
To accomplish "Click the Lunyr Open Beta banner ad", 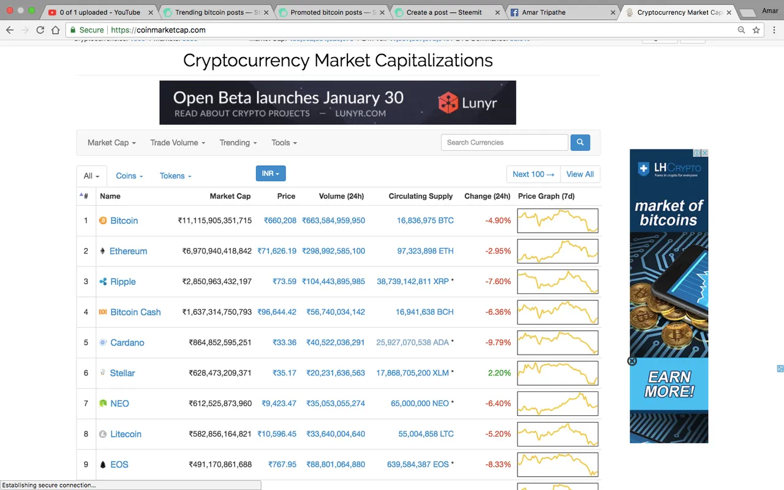I will [x=337, y=102].
